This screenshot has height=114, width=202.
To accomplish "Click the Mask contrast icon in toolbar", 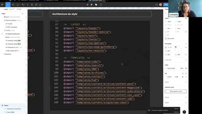I will [92, 5].
